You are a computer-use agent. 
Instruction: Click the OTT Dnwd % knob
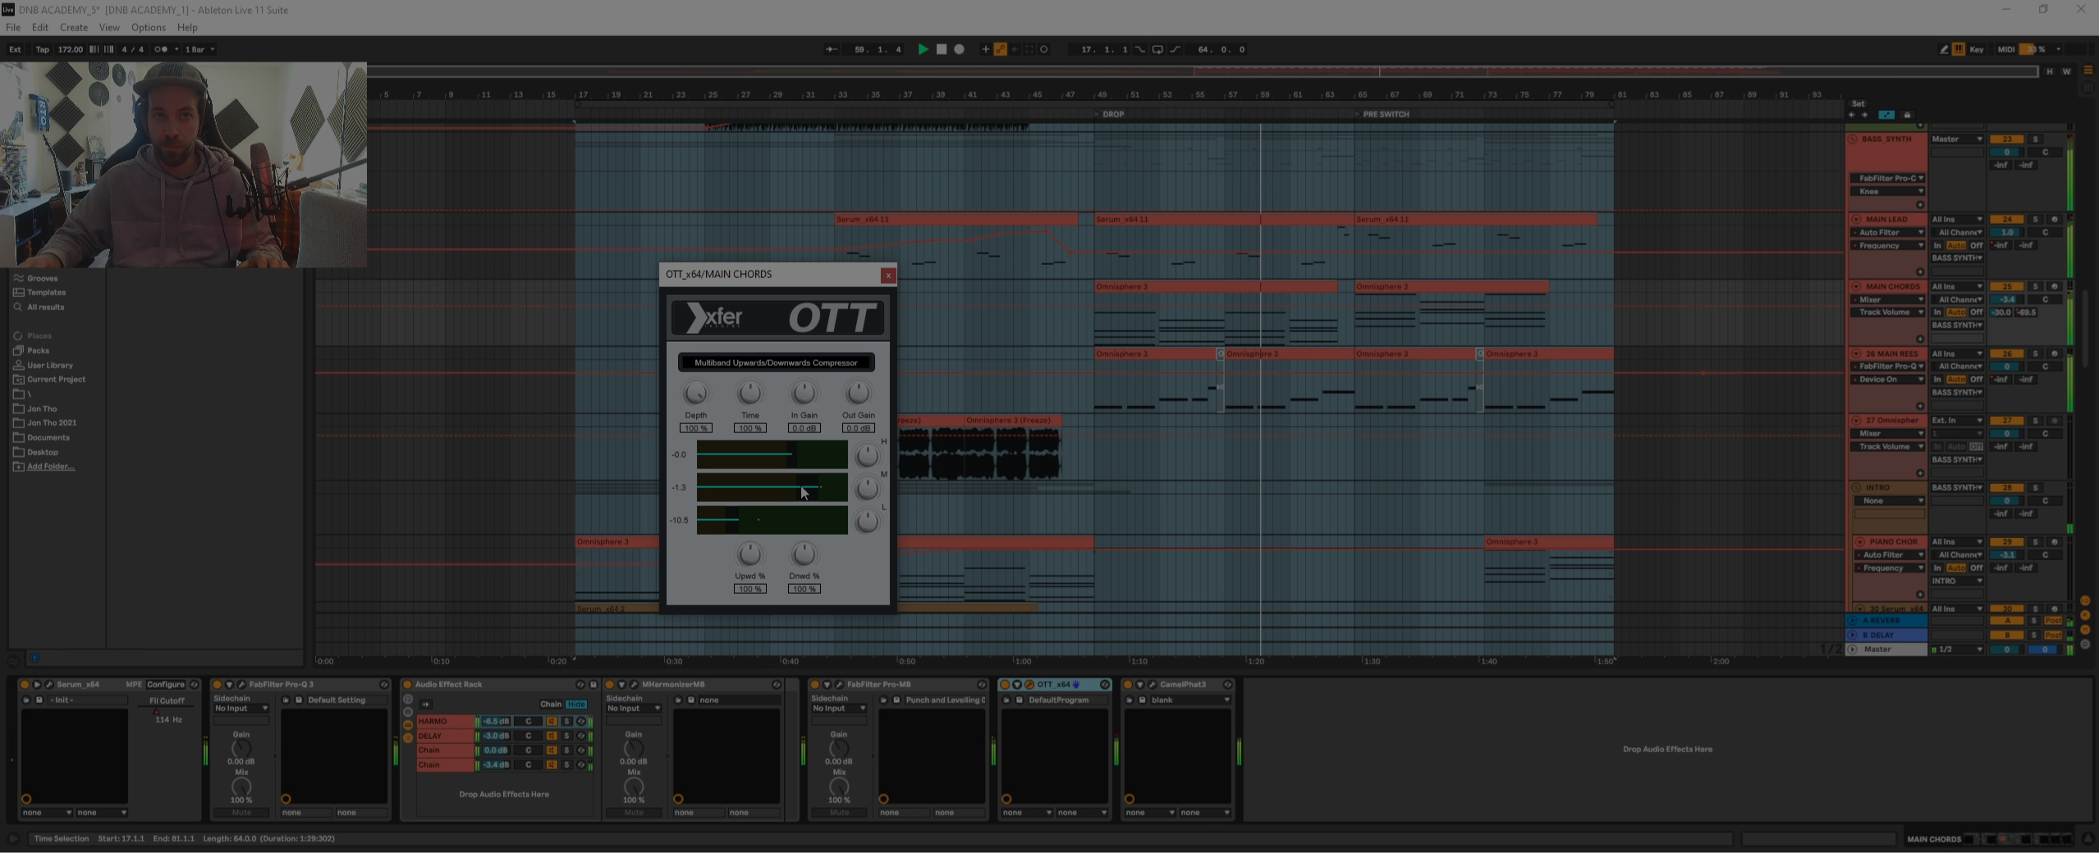point(804,554)
